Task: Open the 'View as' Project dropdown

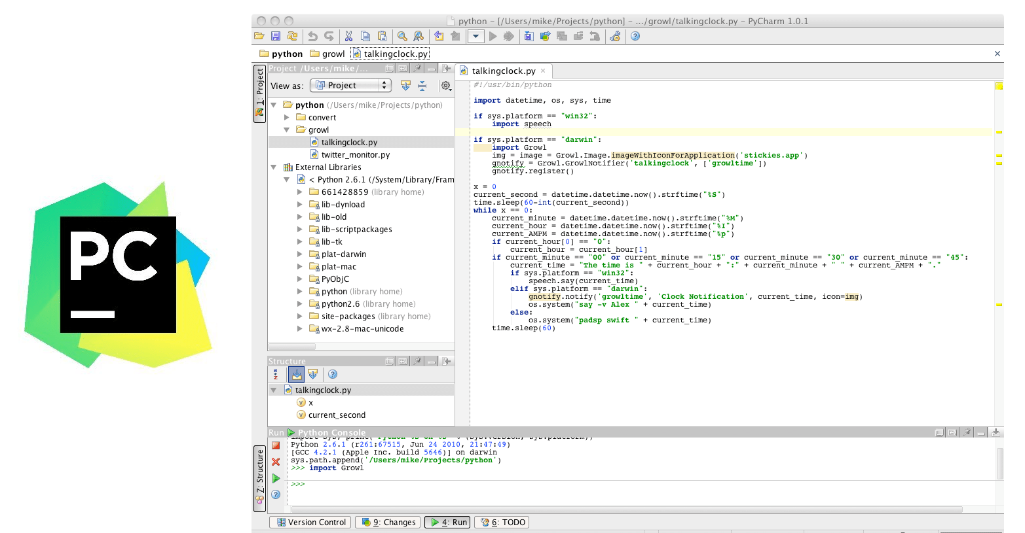Action: [350, 85]
